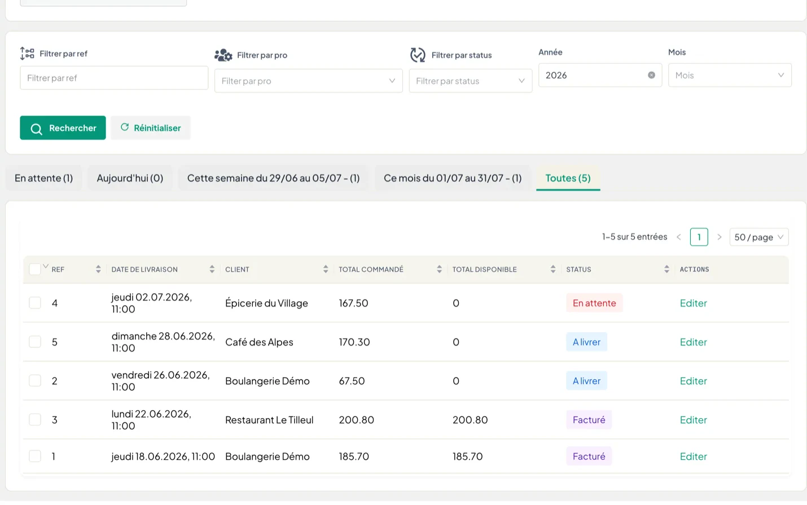Click the Rechercher button

(63, 128)
